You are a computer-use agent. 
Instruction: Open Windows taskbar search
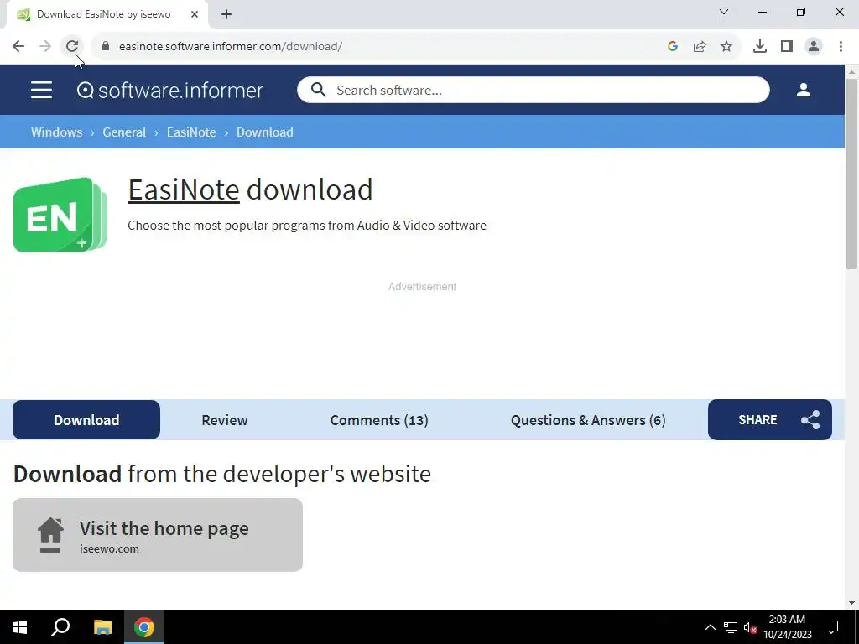(60, 627)
